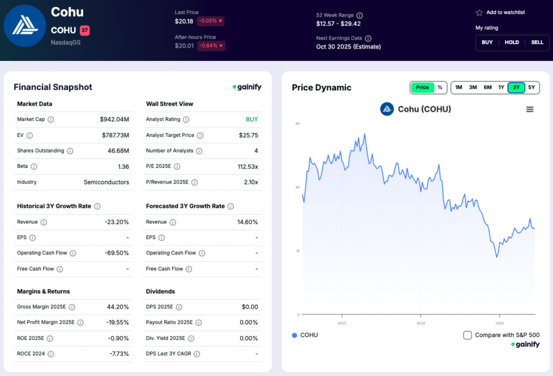Click the info icon beside Gross Margin 2025E
Viewport: 553px width, 376px height.
click(71, 307)
